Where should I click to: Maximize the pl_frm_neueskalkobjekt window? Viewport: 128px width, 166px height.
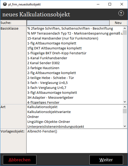click(x=110, y=4)
